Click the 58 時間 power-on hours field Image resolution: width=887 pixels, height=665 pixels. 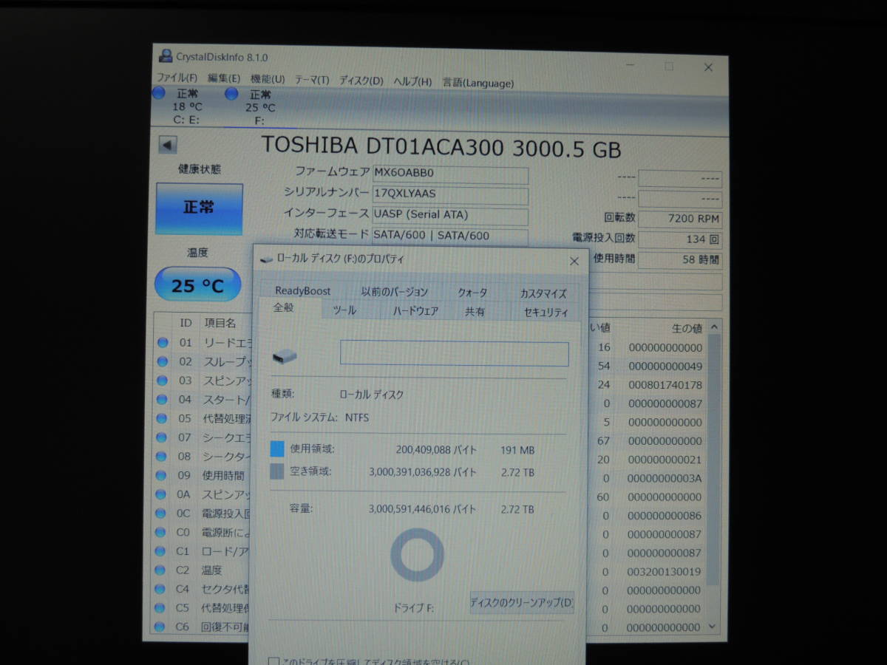click(x=680, y=260)
